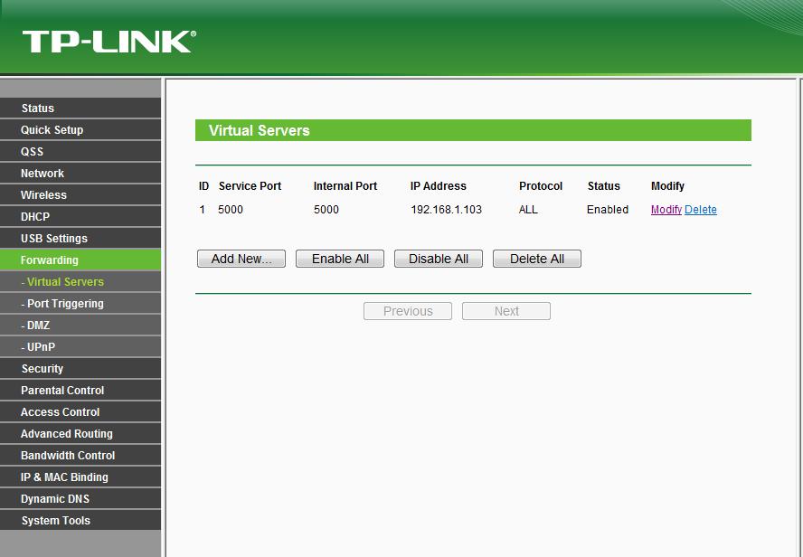This screenshot has width=803, height=557.
Task: Click the TP-LINK logo
Action: [109, 42]
